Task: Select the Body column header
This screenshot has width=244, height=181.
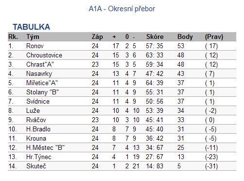Action: pos(185,37)
